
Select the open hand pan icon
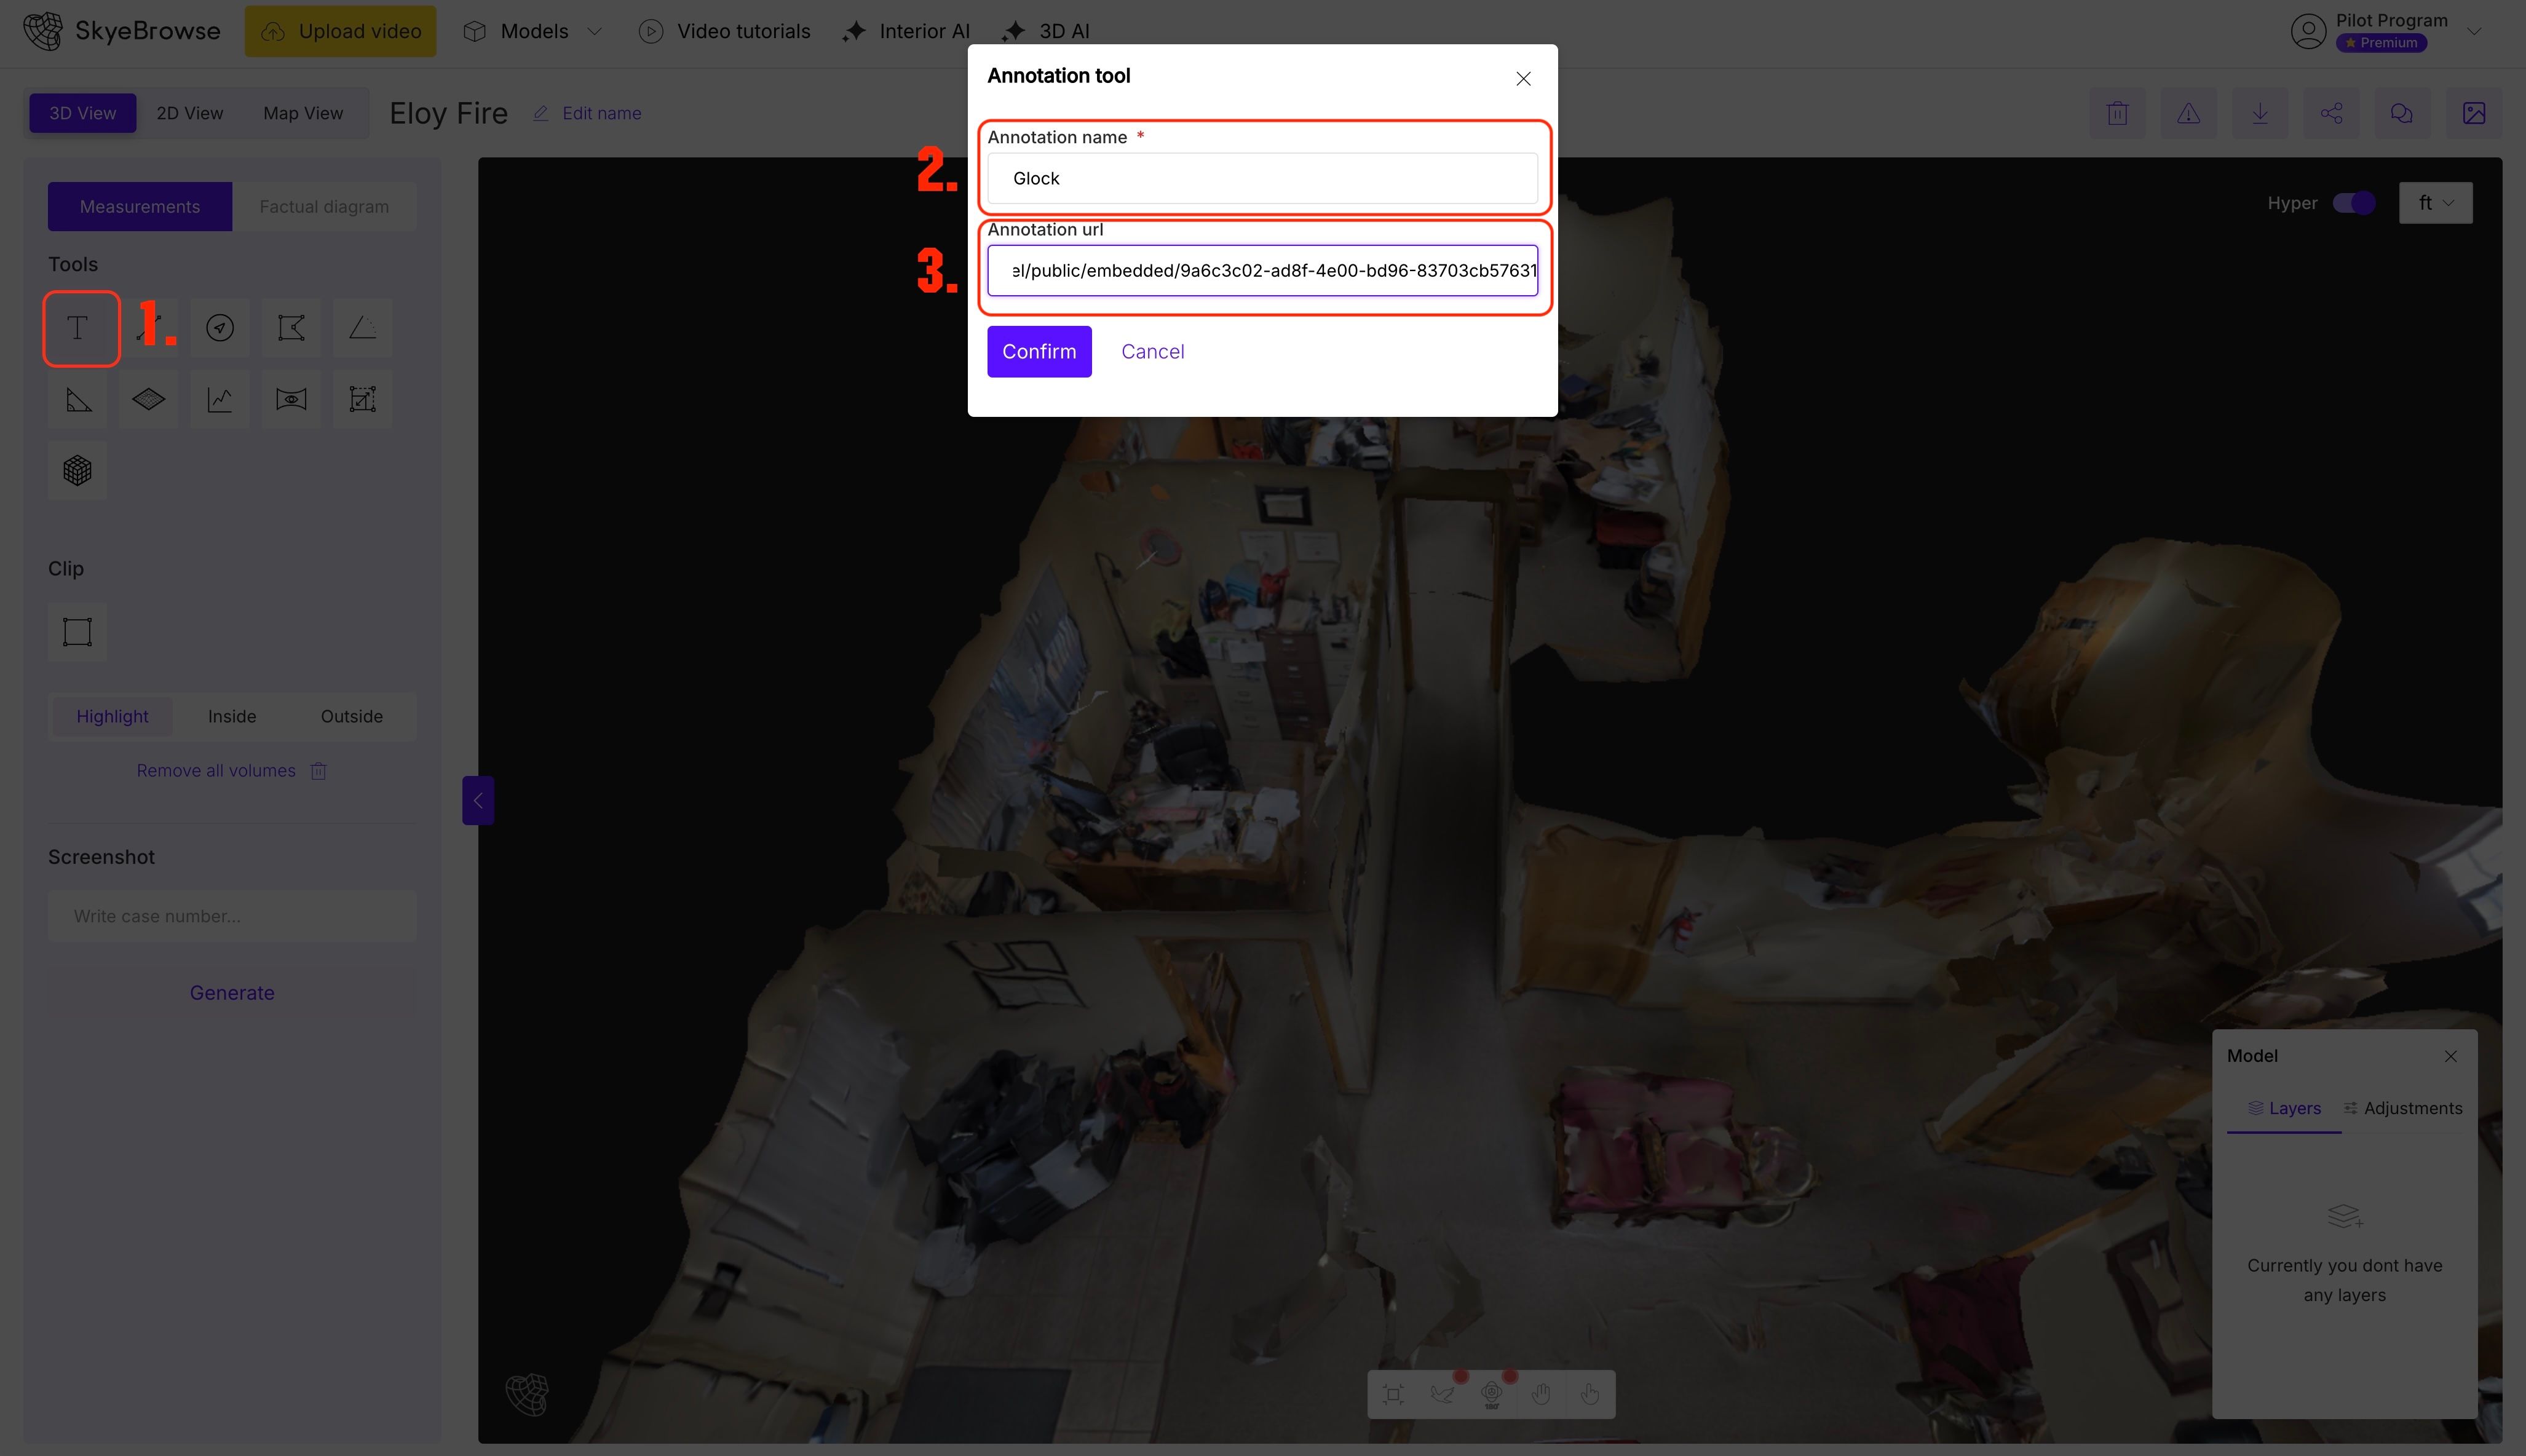(1541, 1394)
